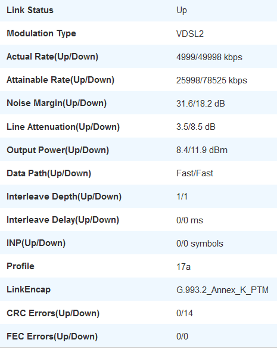
Task: Click the Line Attenuation label
Action: coord(63,127)
